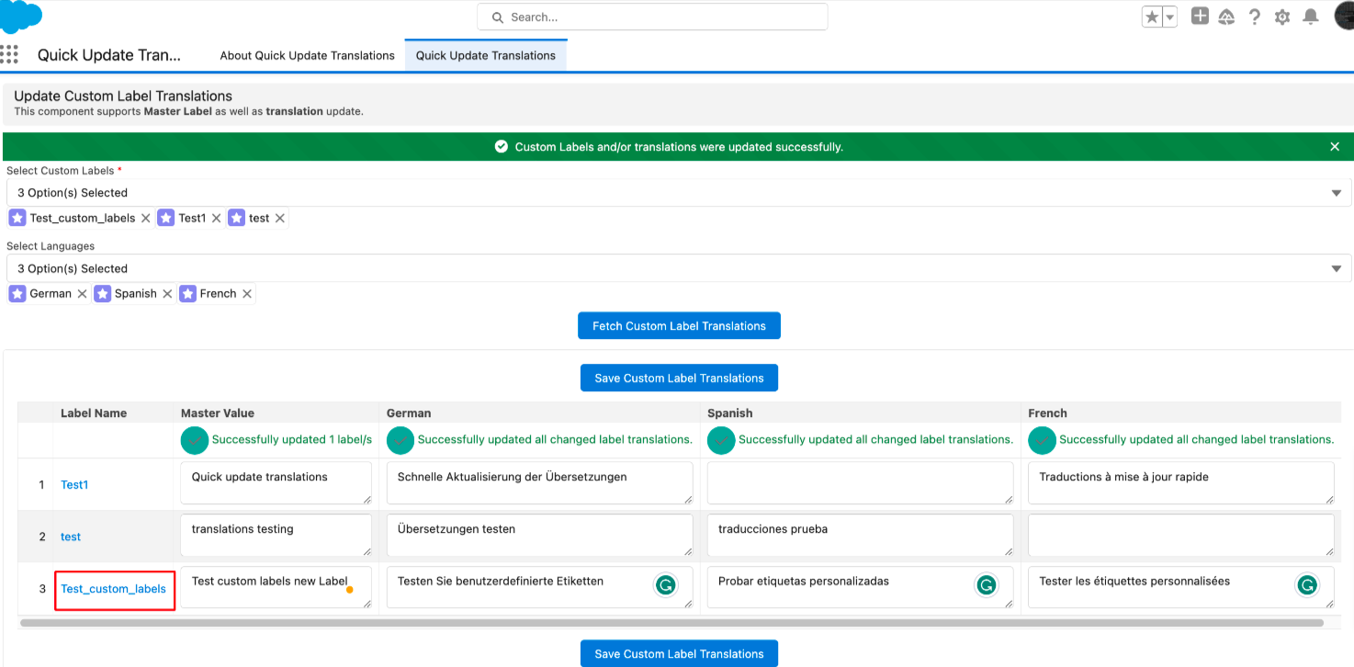Viewport: 1354px width, 667px height.
Task: Open Test1 label link
Action: coord(74,485)
